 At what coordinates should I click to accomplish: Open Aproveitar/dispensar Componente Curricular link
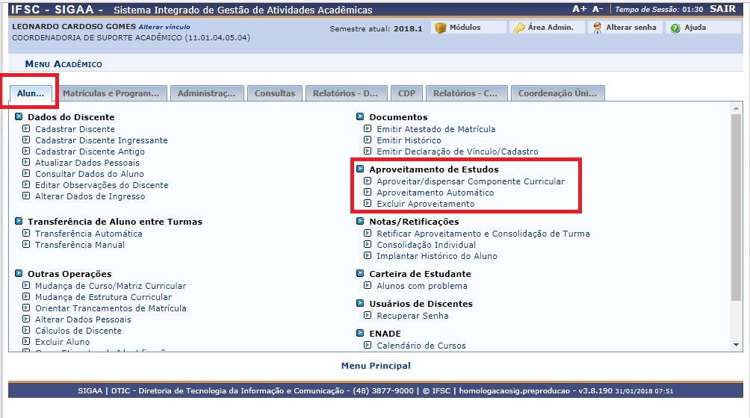(x=471, y=181)
